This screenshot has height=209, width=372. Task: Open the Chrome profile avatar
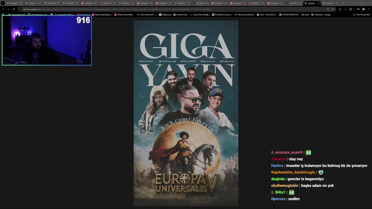tap(363, 9)
